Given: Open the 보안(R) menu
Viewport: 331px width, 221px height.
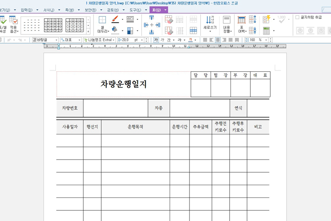Looking at the screenshot, I should coord(91,10).
